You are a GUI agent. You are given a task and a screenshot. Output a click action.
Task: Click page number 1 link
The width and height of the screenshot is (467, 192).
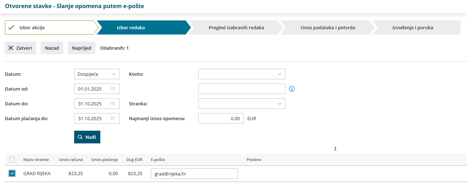335,149
